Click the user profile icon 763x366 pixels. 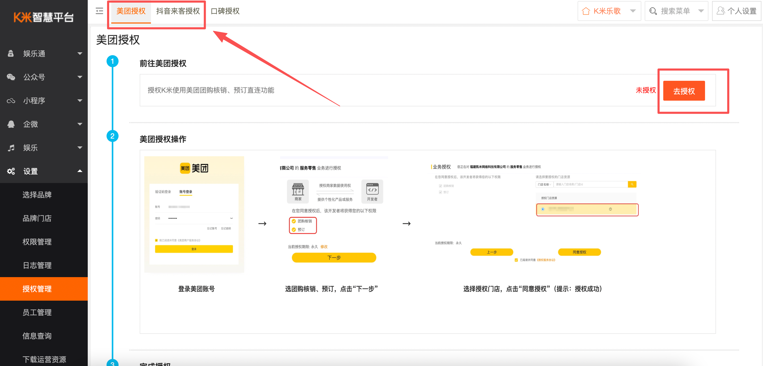point(720,11)
